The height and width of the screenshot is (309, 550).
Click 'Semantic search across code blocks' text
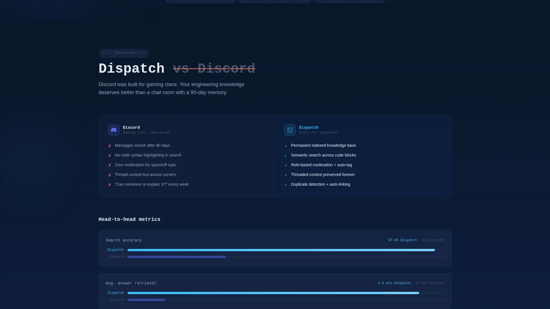click(x=324, y=155)
